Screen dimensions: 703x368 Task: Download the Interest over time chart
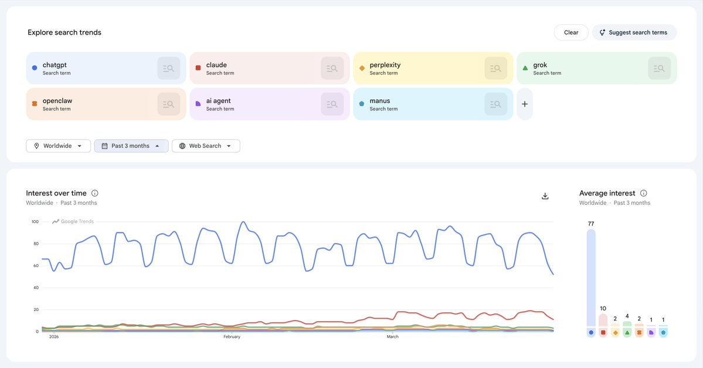coord(545,196)
